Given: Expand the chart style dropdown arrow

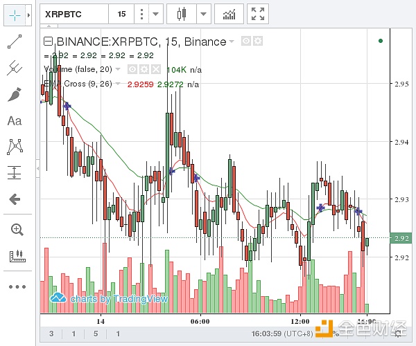Looking at the screenshot, I should (203, 14).
